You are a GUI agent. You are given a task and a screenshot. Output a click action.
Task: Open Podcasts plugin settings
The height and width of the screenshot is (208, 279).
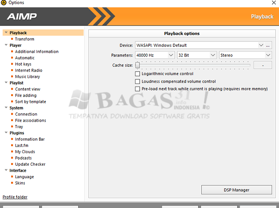click(x=23, y=158)
